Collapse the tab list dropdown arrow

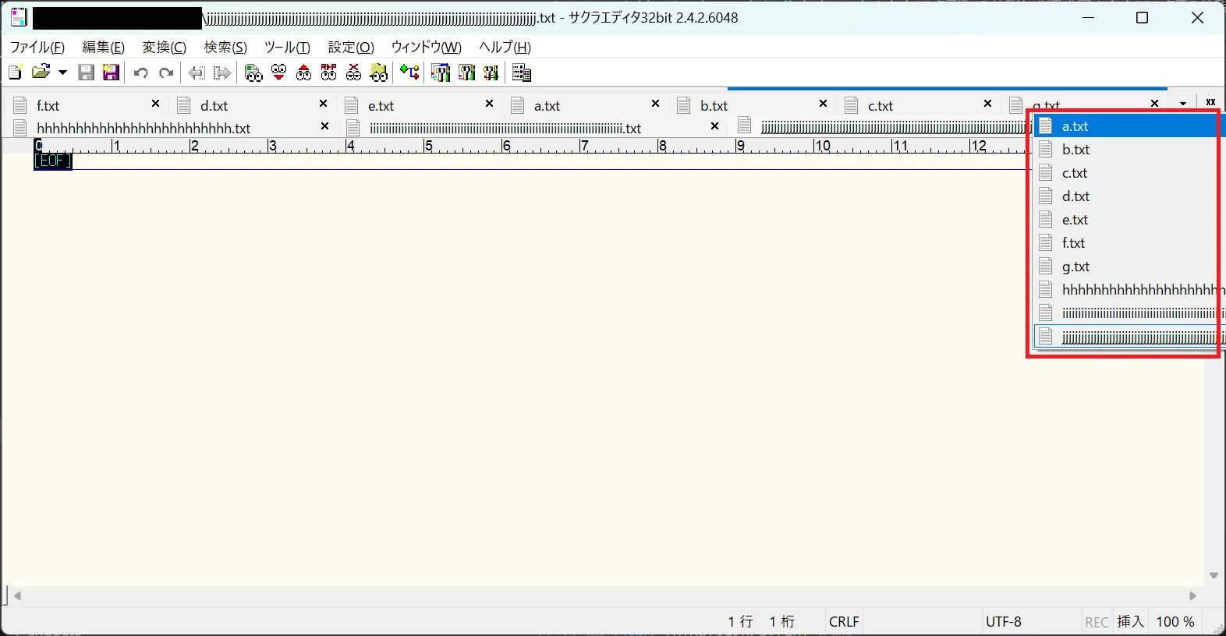click(1183, 104)
